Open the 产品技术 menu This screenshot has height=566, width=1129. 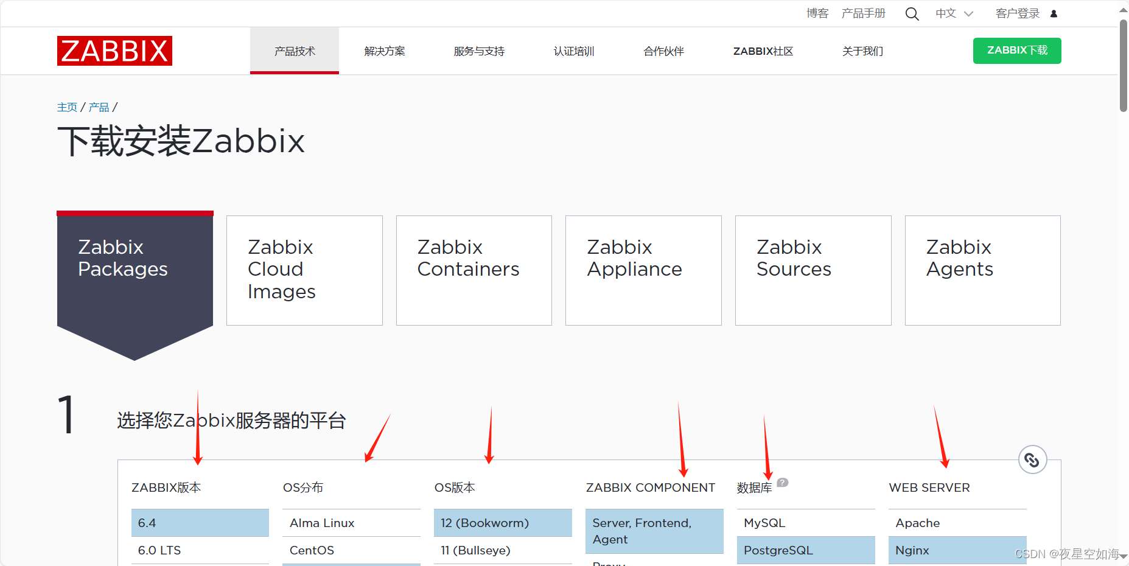pyautogui.click(x=295, y=51)
